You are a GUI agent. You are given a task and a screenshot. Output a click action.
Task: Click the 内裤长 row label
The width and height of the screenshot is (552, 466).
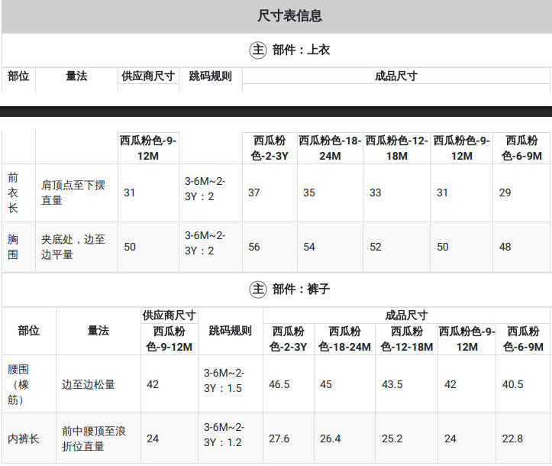click(23, 438)
